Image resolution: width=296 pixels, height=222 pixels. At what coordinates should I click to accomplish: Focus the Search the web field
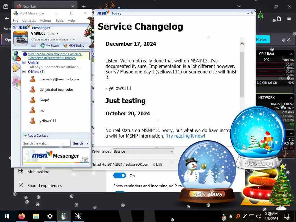tap(46, 143)
